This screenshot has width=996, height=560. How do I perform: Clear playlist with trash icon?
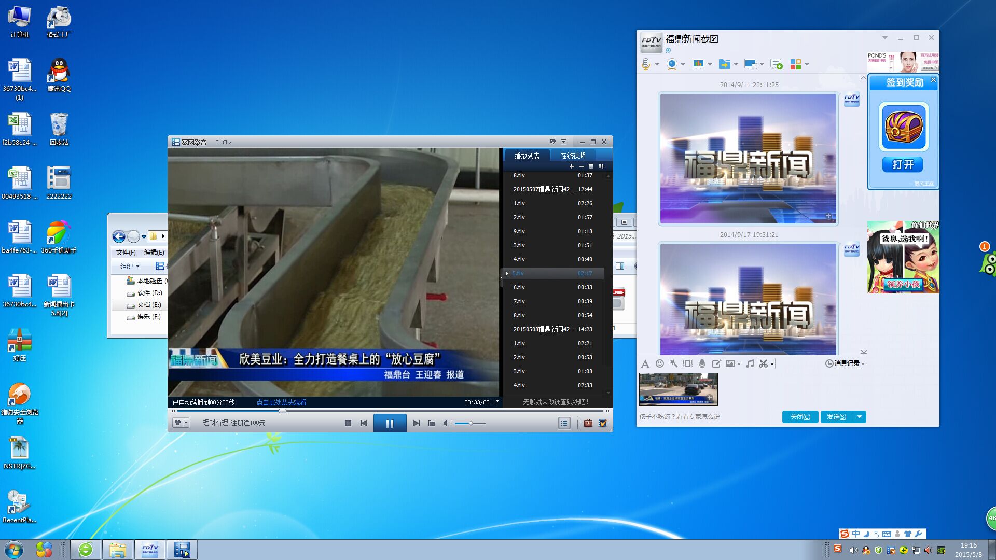pyautogui.click(x=591, y=166)
